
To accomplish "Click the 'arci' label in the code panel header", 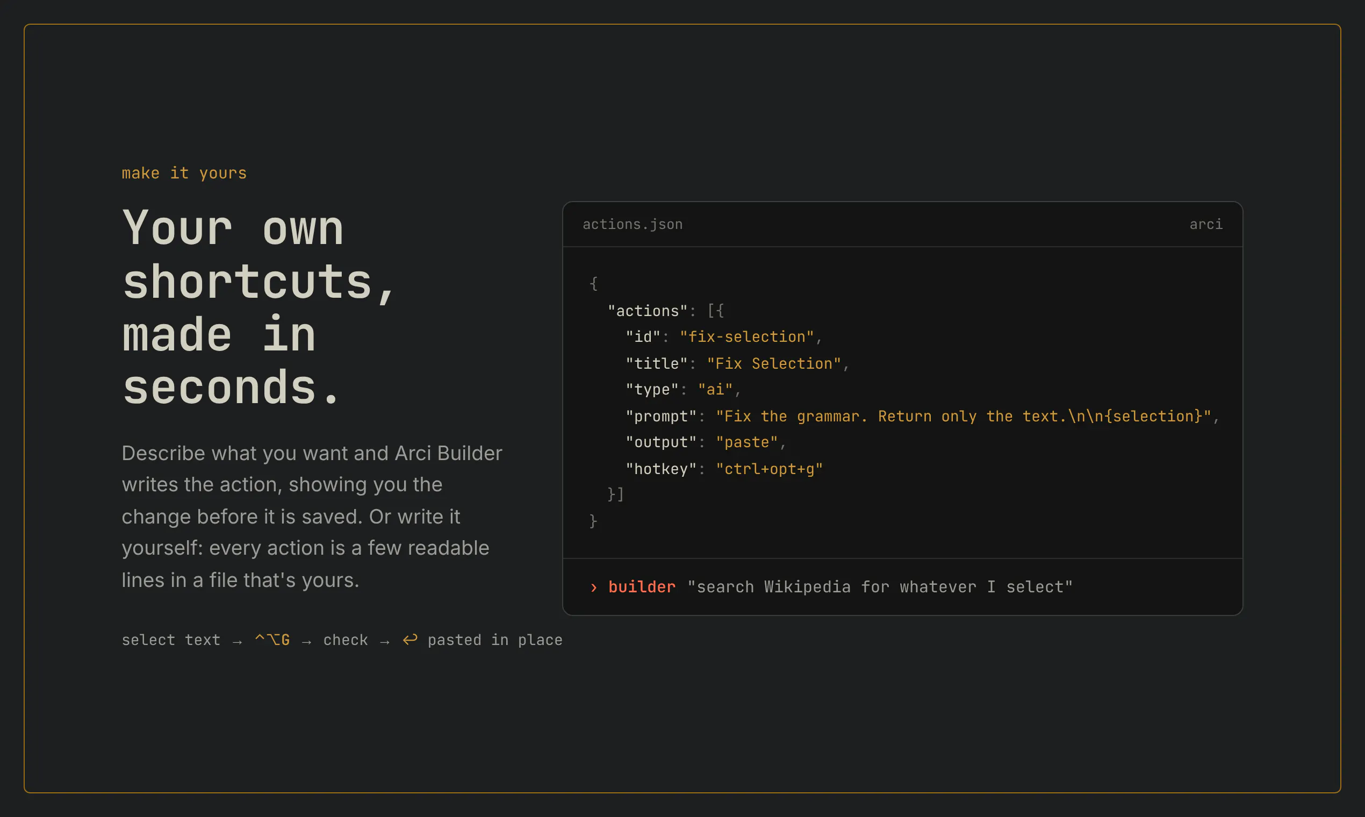I will (1206, 224).
